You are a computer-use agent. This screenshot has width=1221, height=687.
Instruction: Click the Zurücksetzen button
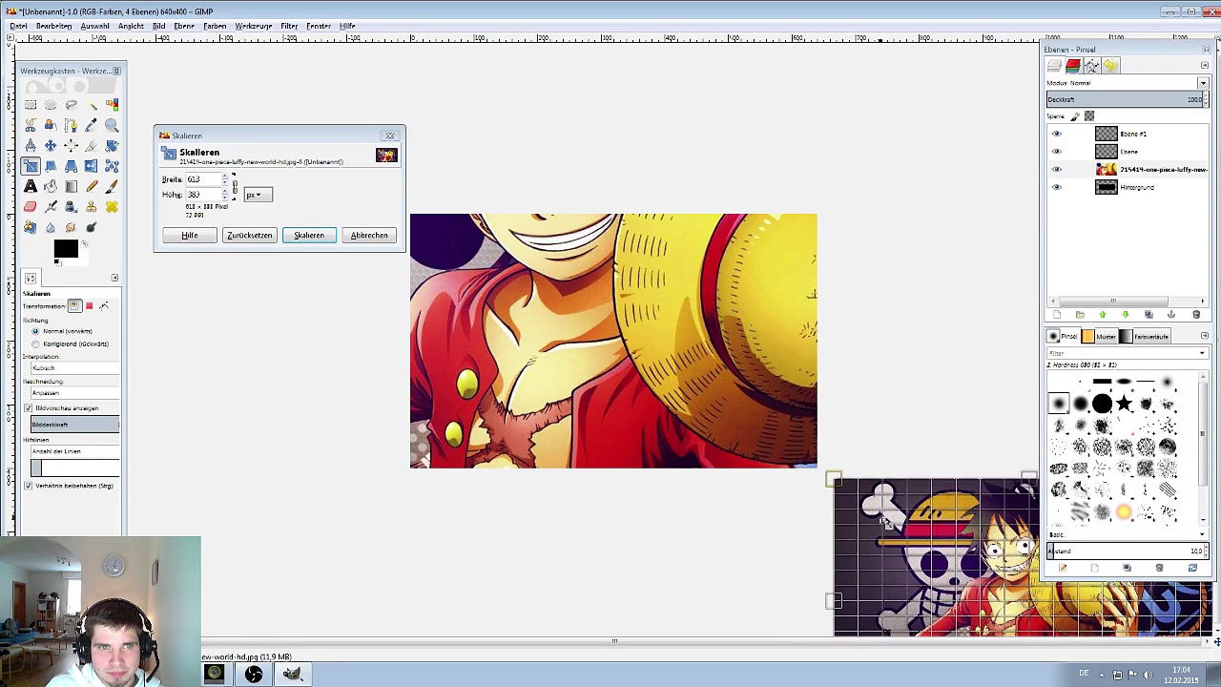[x=250, y=236]
